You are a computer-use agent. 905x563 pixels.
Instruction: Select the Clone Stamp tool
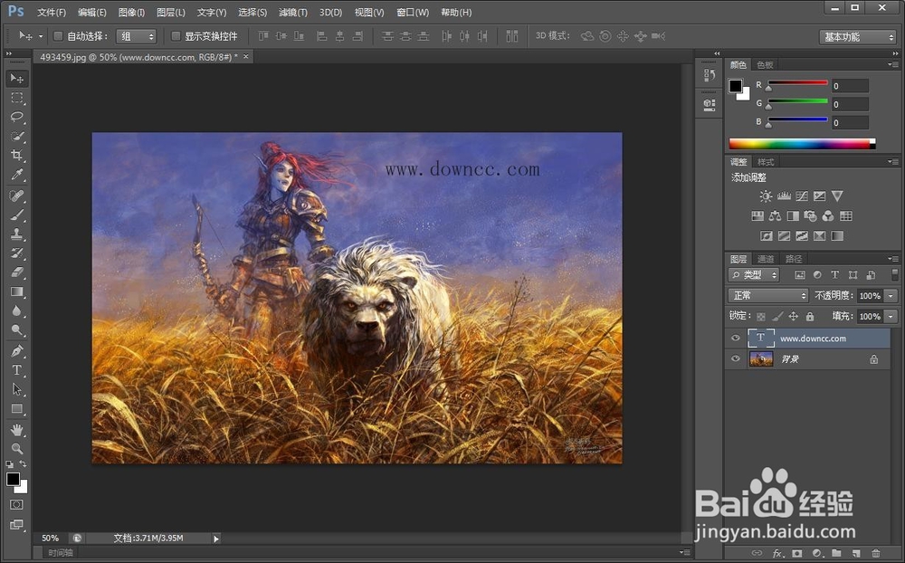click(16, 234)
